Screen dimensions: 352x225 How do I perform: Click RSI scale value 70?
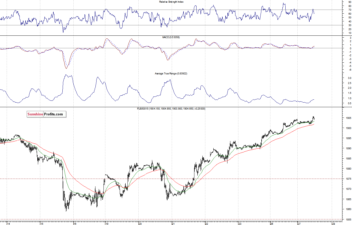[x=350, y=10]
